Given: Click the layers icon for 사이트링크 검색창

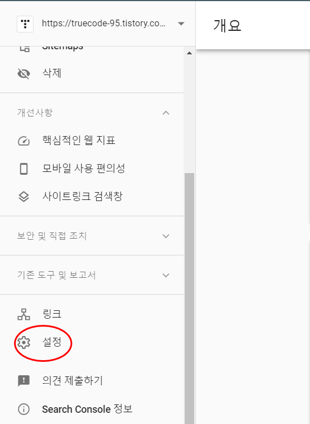Looking at the screenshot, I should click(24, 197).
